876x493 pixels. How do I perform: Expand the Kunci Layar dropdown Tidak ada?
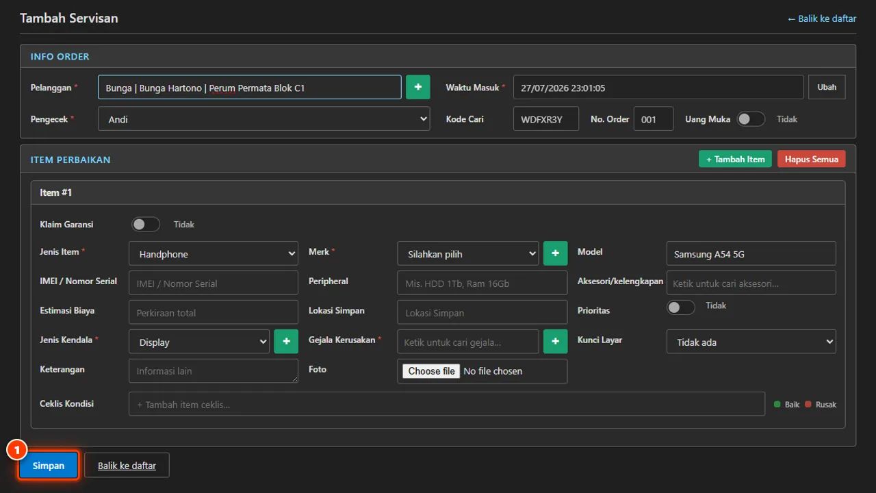751,342
